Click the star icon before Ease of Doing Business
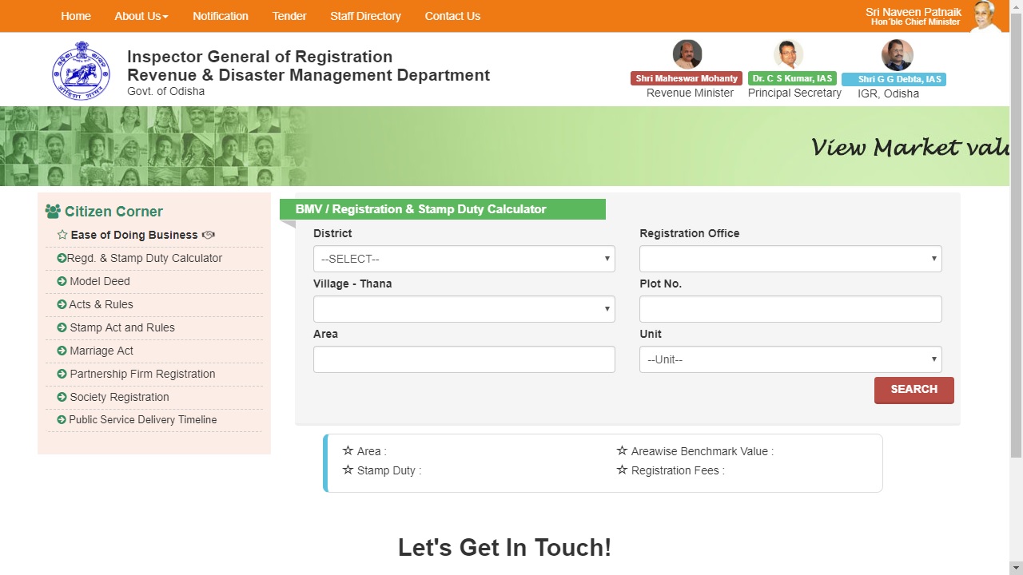Viewport: 1023px width, 575px height. click(62, 235)
